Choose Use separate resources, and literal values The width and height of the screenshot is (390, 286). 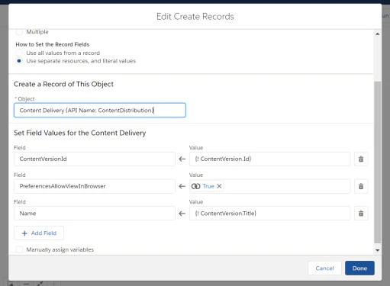pos(19,61)
